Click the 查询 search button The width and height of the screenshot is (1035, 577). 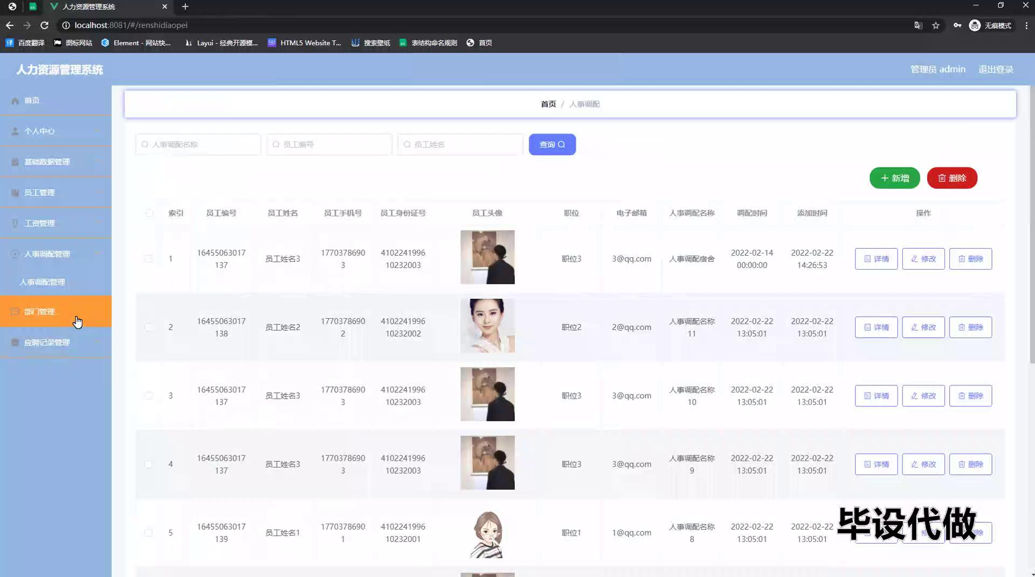[552, 145]
